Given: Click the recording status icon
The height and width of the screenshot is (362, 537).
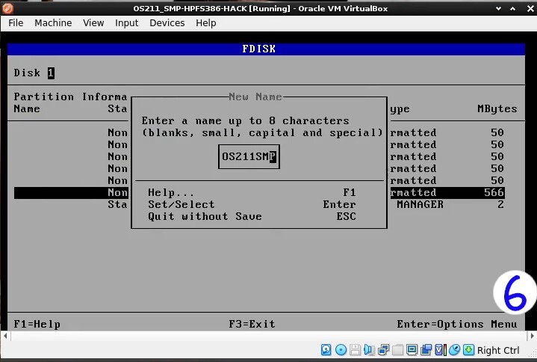Looking at the screenshot, I should (x=426, y=350).
